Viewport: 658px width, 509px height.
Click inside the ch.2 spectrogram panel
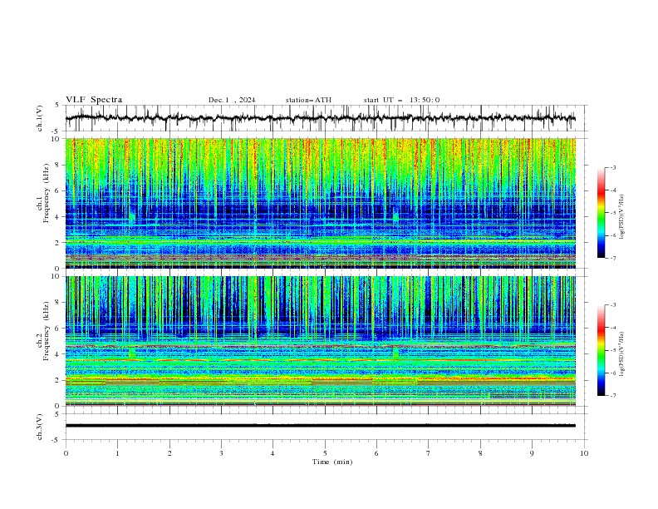[x=320, y=341]
